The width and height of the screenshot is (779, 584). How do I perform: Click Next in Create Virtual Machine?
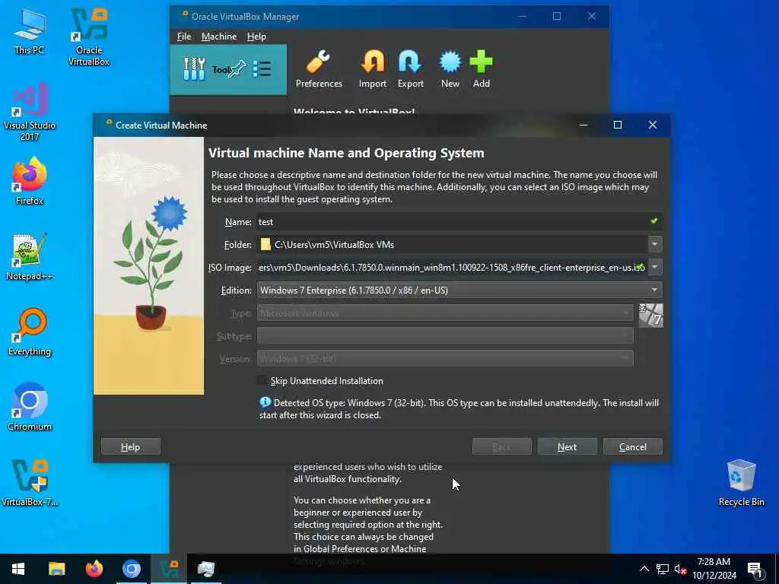[567, 446]
